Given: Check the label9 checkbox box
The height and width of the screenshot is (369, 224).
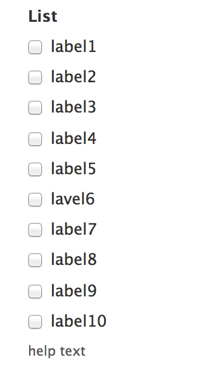Looking at the screenshot, I should [35, 292].
